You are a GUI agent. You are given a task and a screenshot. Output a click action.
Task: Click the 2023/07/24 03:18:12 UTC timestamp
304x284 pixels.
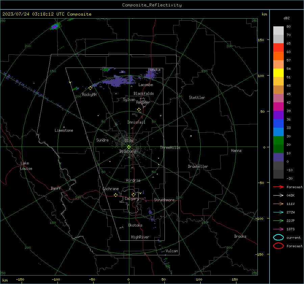click(33, 14)
